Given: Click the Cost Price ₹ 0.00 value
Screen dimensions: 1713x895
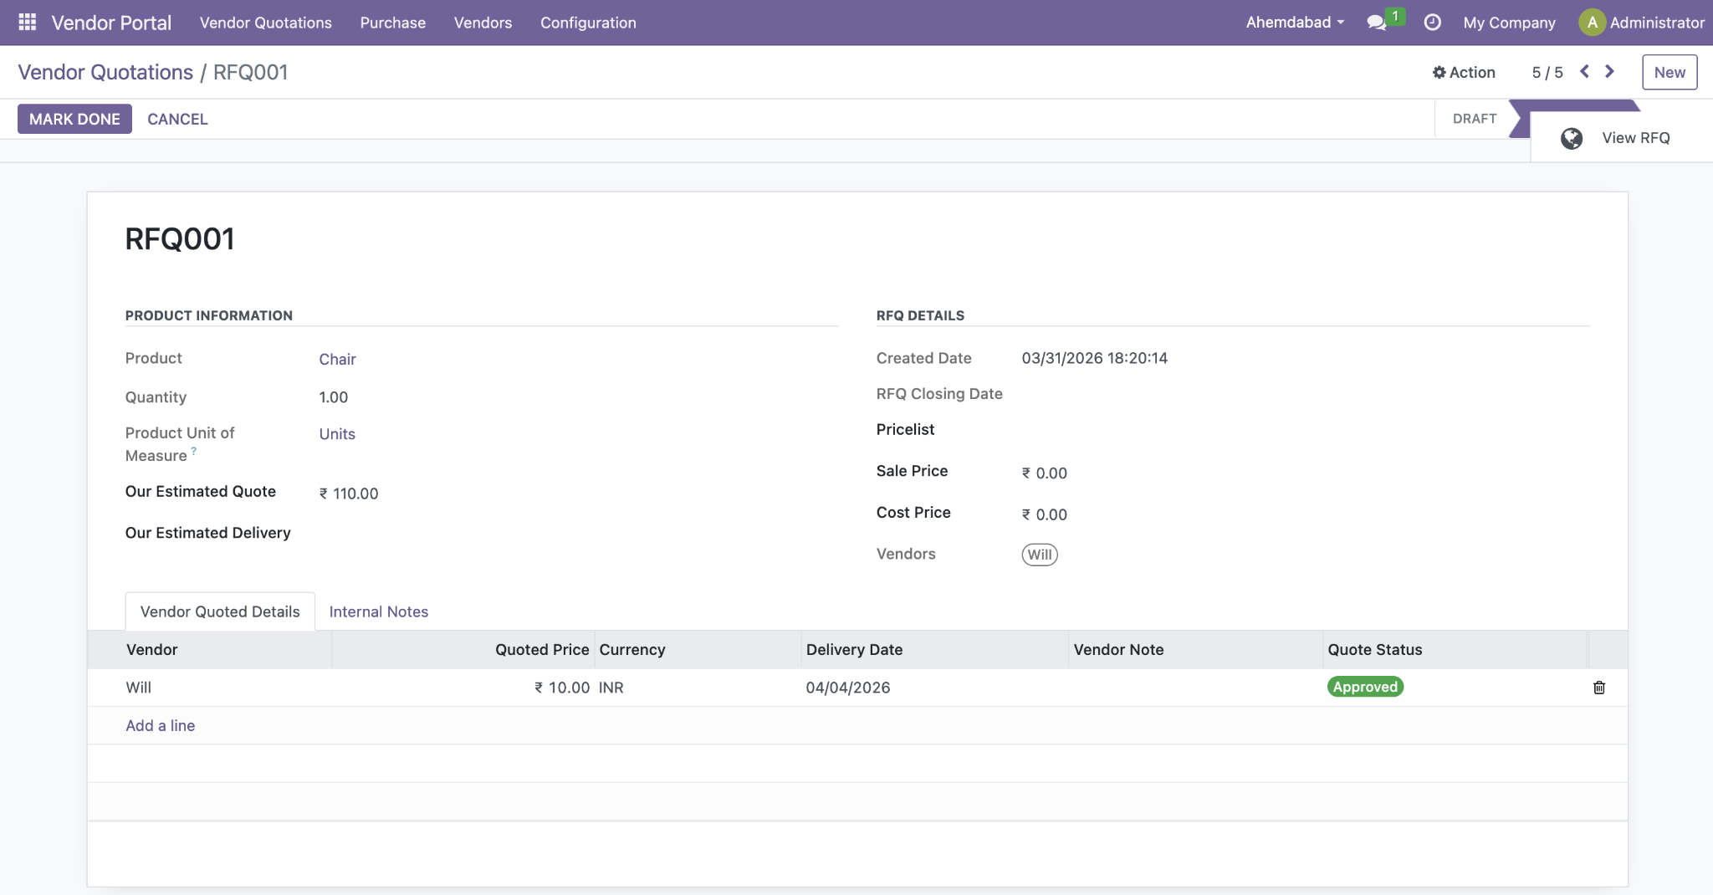Looking at the screenshot, I should click(x=1044, y=515).
